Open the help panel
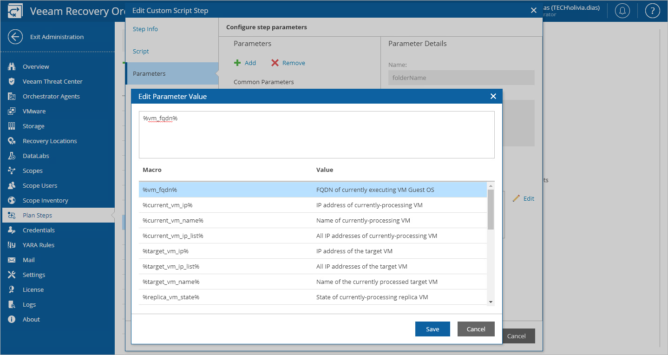This screenshot has width=668, height=355. 653,11
